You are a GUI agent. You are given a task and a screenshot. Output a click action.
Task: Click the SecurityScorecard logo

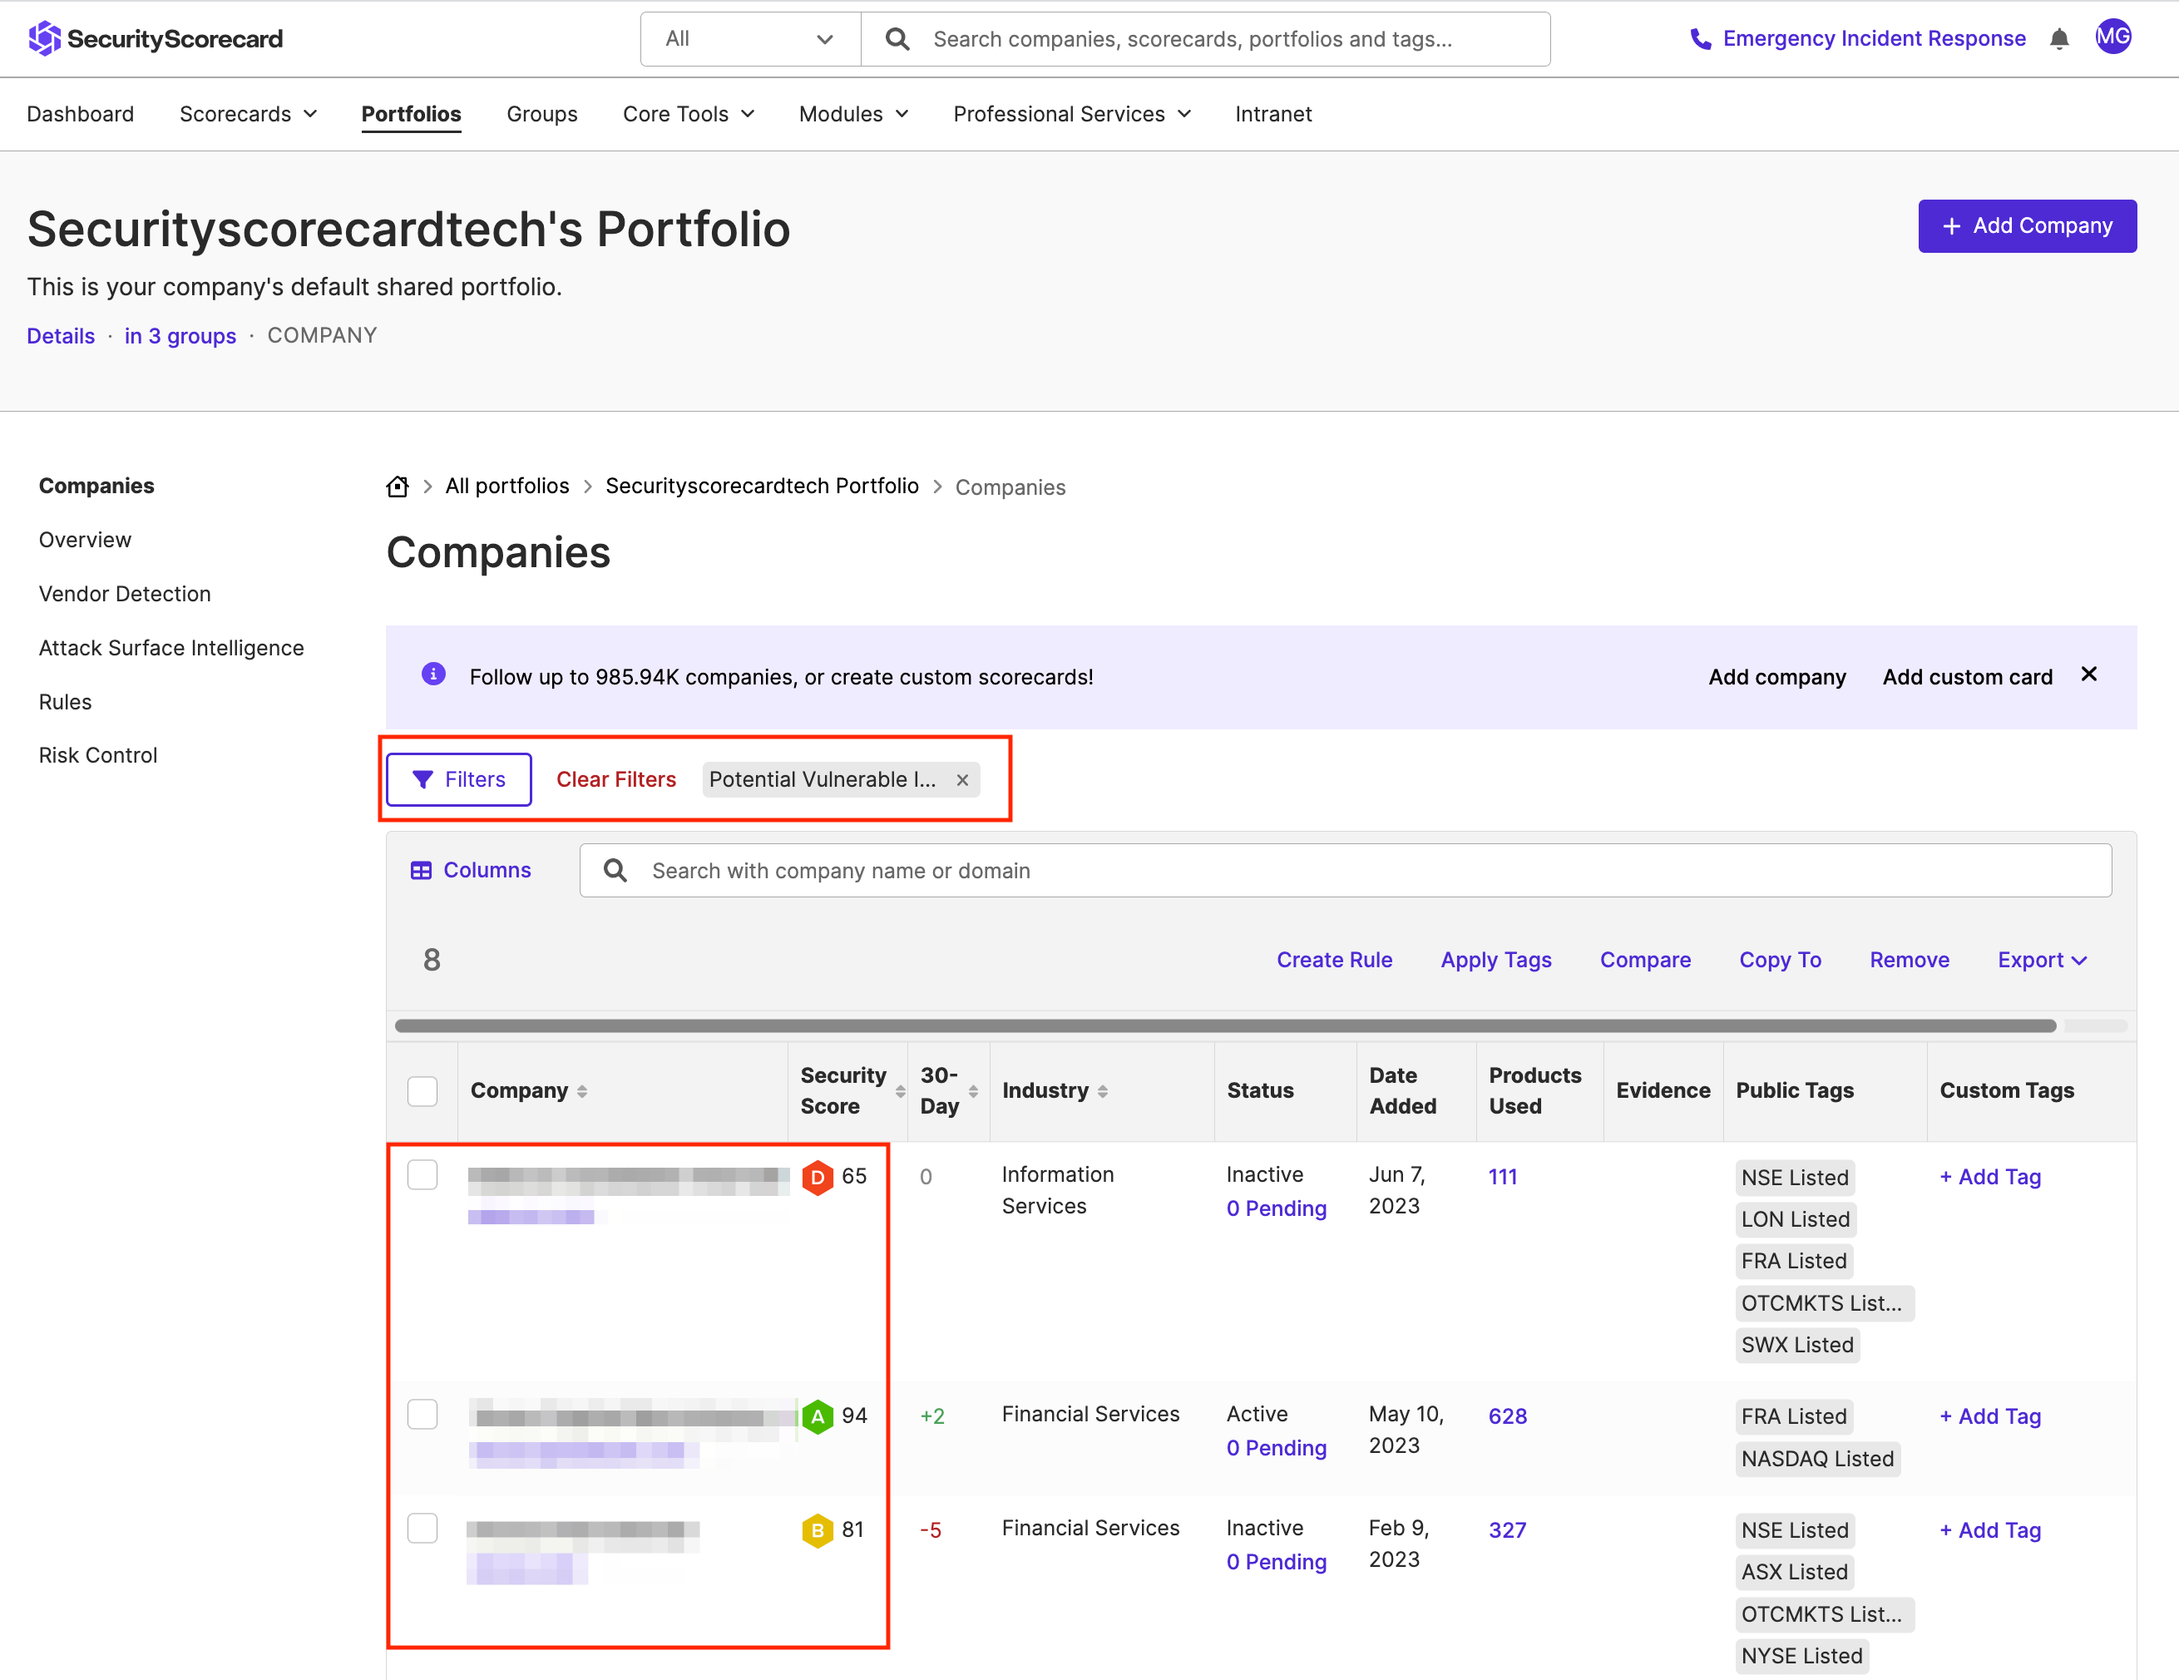coord(156,39)
